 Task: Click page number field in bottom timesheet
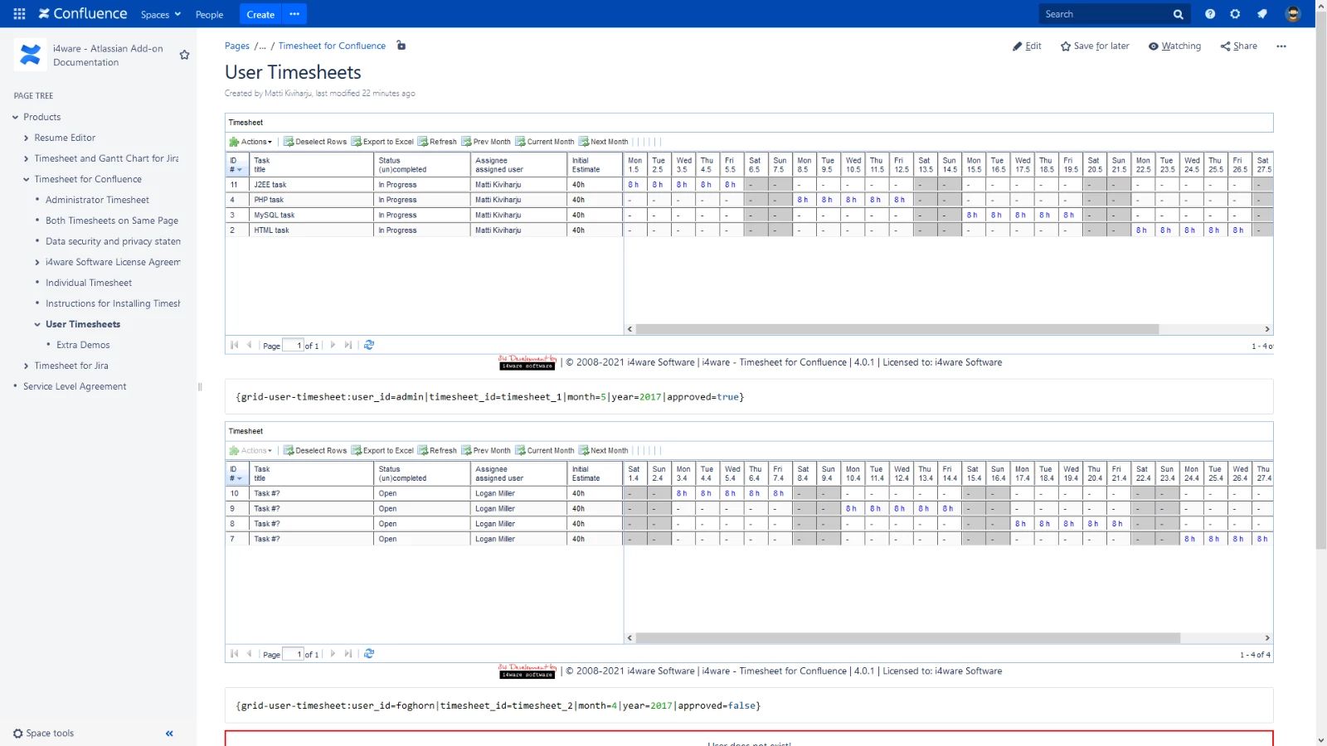(293, 654)
